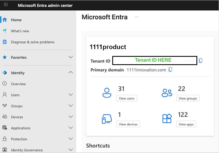Expand the Applications submenu chevron
The width and height of the screenshot is (219, 153).
coord(71,128)
